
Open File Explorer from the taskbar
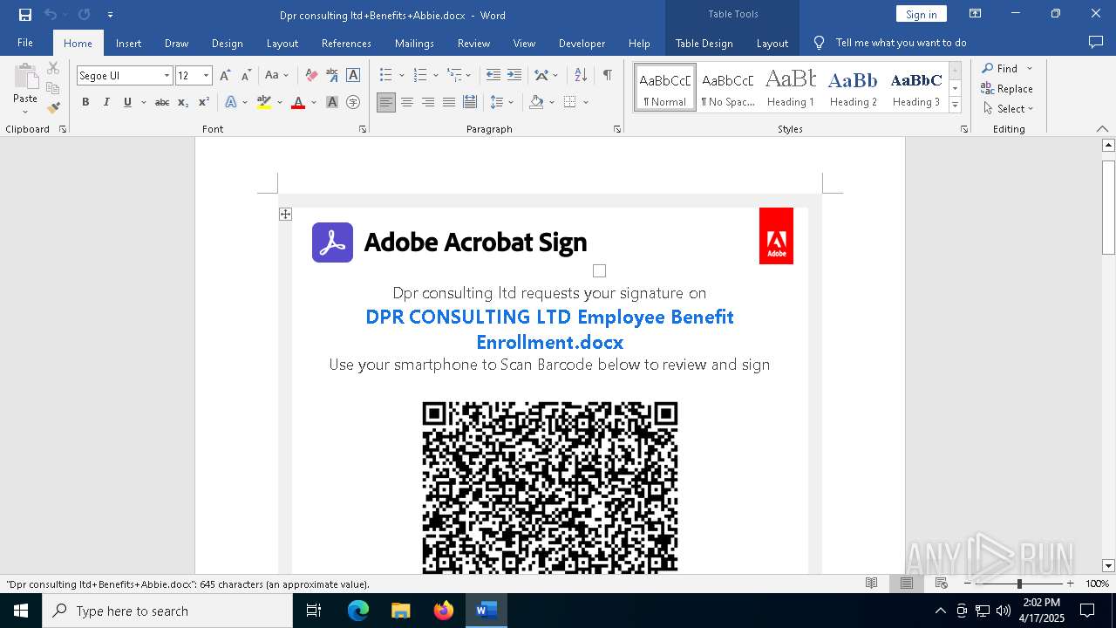point(401,611)
